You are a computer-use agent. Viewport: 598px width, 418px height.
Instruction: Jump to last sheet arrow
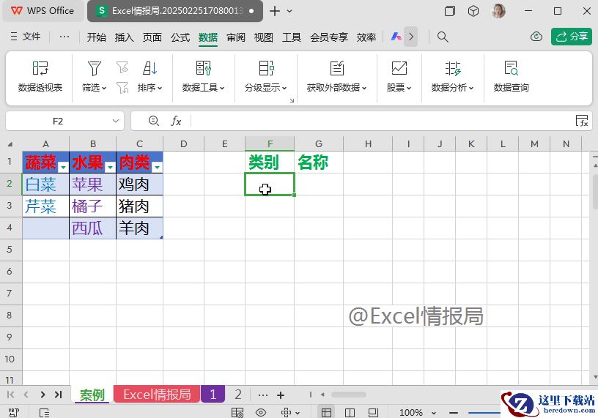59,395
